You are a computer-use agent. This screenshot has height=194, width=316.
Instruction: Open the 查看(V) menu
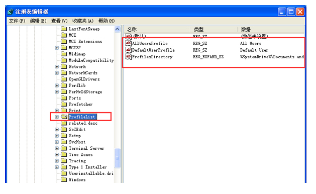[59, 21]
